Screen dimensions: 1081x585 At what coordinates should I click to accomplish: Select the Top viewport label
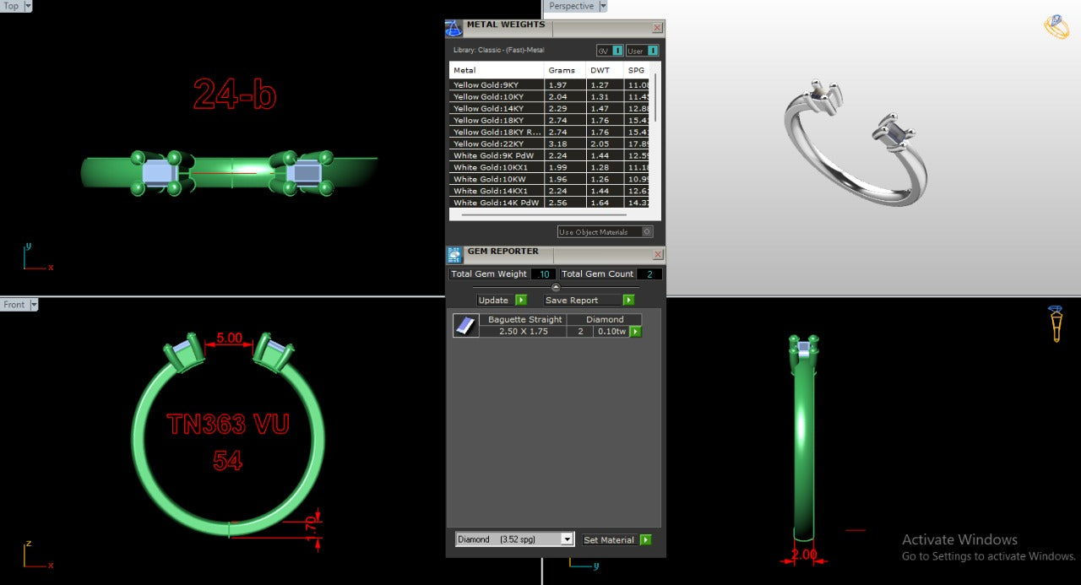click(11, 6)
